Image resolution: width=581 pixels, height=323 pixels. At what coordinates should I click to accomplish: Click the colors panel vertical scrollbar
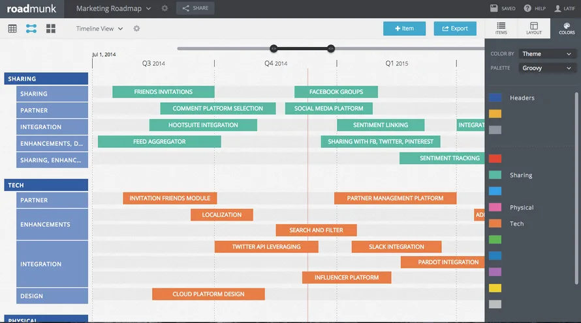click(576, 188)
